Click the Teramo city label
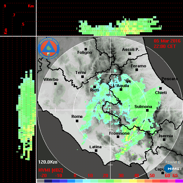This screenshot has width=183, height=183. pyautogui.click(x=138, y=66)
